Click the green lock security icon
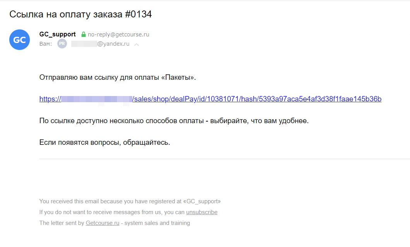Screen dimensions: 410x247 (83, 34)
